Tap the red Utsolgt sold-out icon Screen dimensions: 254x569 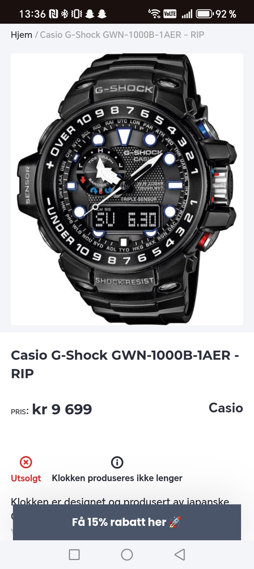[26, 462]
